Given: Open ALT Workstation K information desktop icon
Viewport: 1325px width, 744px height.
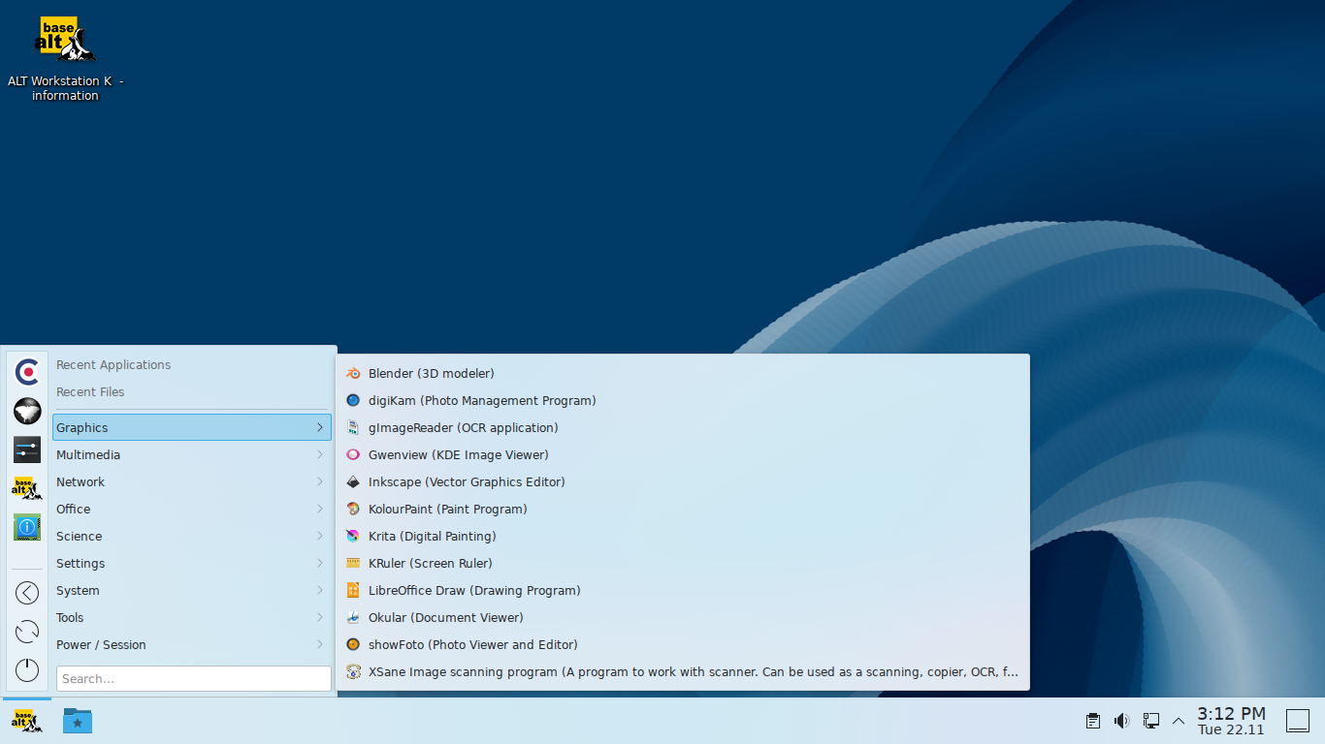Looking at the screenshot, I should [65, 58].
